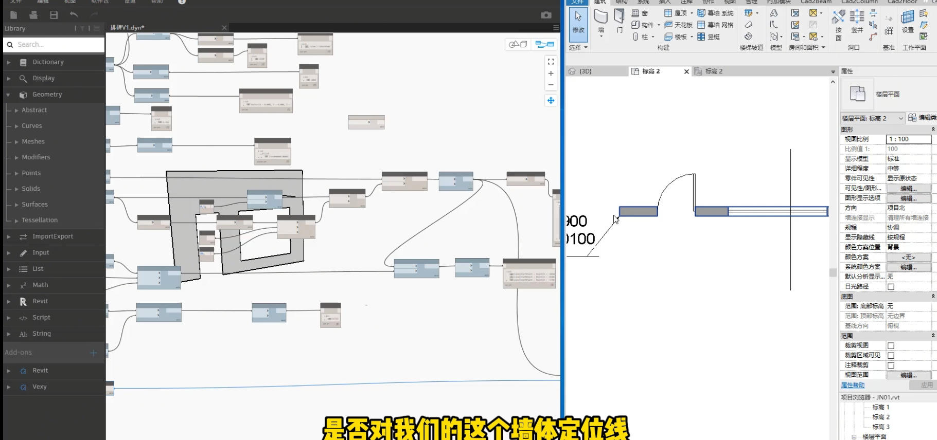Expand the Curves subcategory

pos(16,126)
